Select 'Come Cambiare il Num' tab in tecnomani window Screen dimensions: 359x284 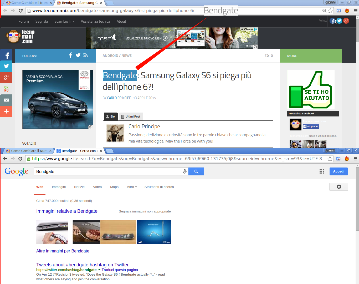coord(29,3)
